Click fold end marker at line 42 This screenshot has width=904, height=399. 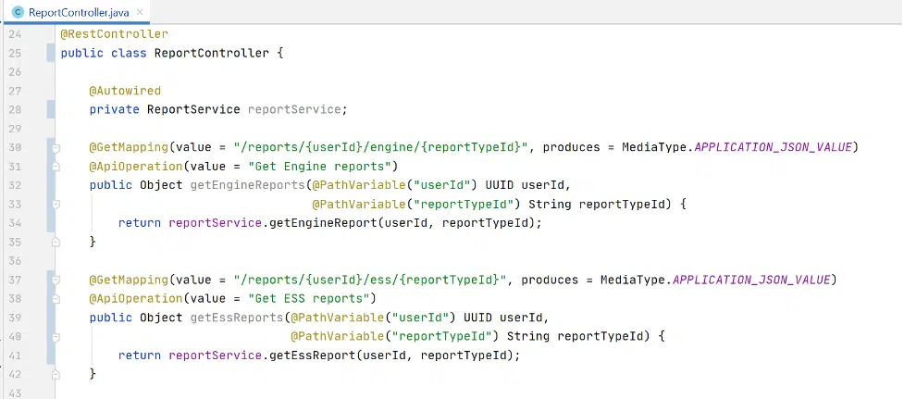tap(56, 374)
